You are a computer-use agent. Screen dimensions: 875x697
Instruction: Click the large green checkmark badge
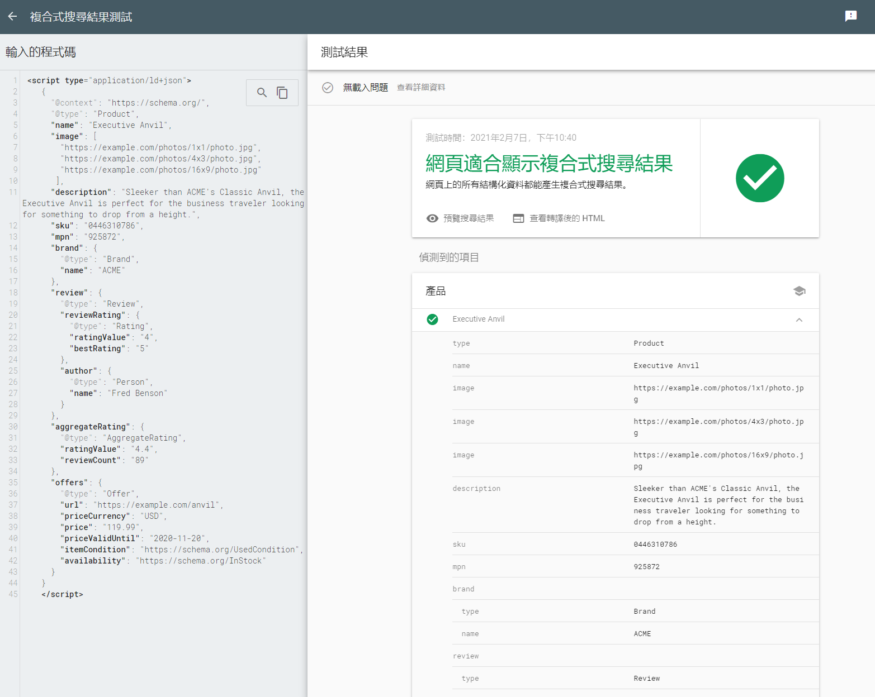(x=759, y=178)
